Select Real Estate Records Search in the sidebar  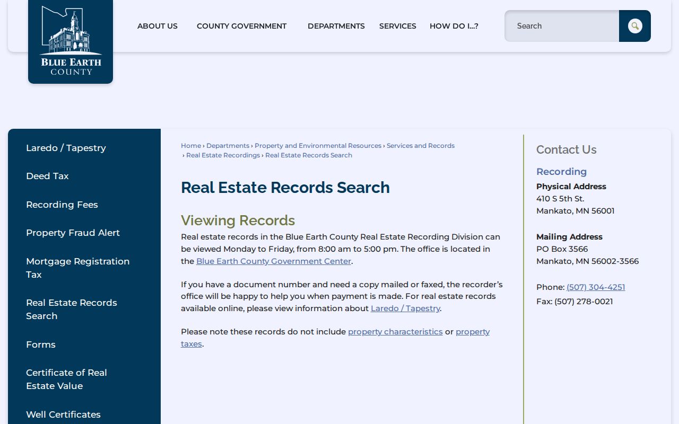72,309
